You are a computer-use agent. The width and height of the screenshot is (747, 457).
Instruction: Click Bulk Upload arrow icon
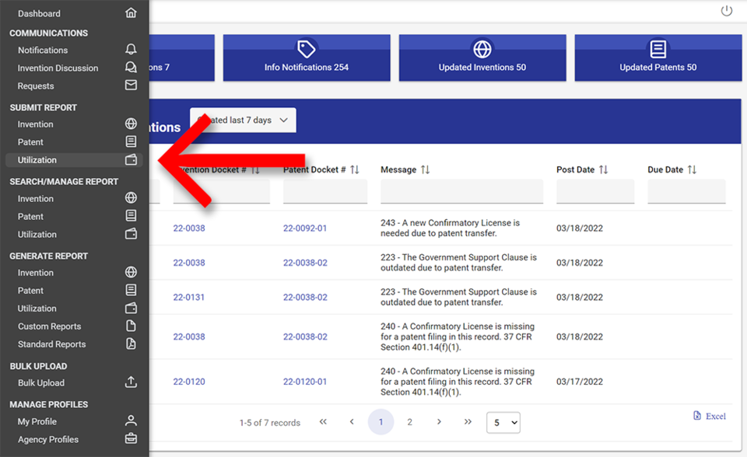point(131,382)
